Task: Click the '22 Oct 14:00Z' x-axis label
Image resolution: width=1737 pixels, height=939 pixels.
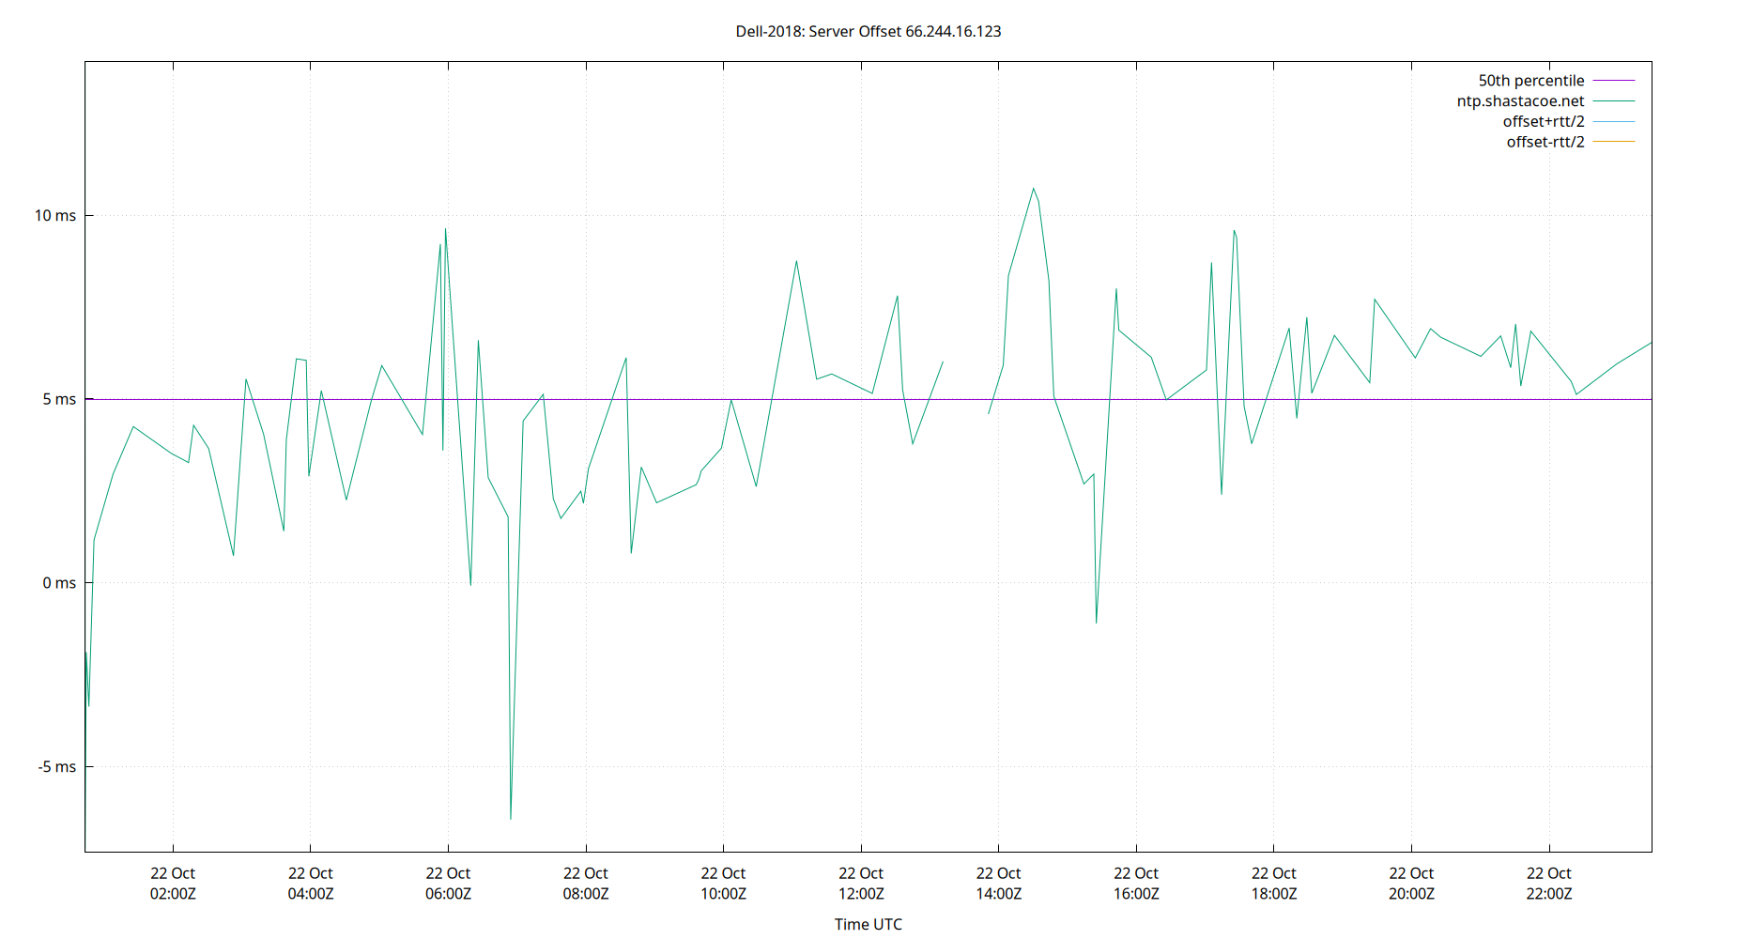Action: (x=998, y=884)
